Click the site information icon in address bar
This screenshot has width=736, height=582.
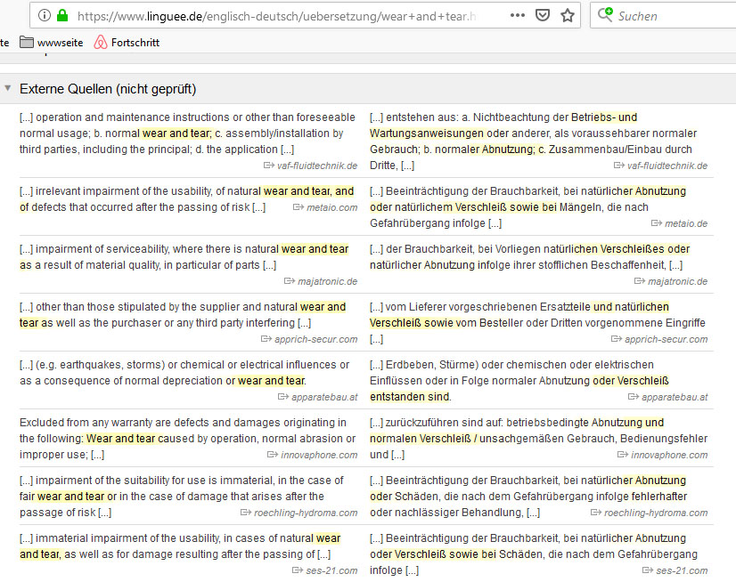click(45, 16)
